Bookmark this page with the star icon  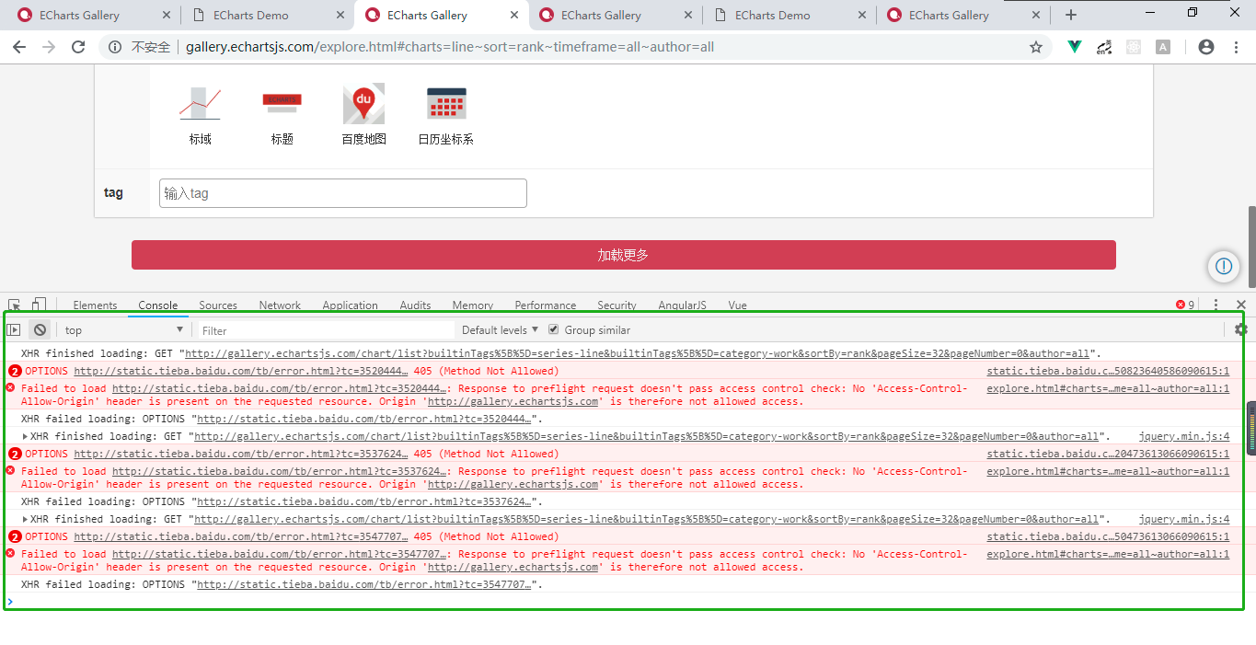1036,47
